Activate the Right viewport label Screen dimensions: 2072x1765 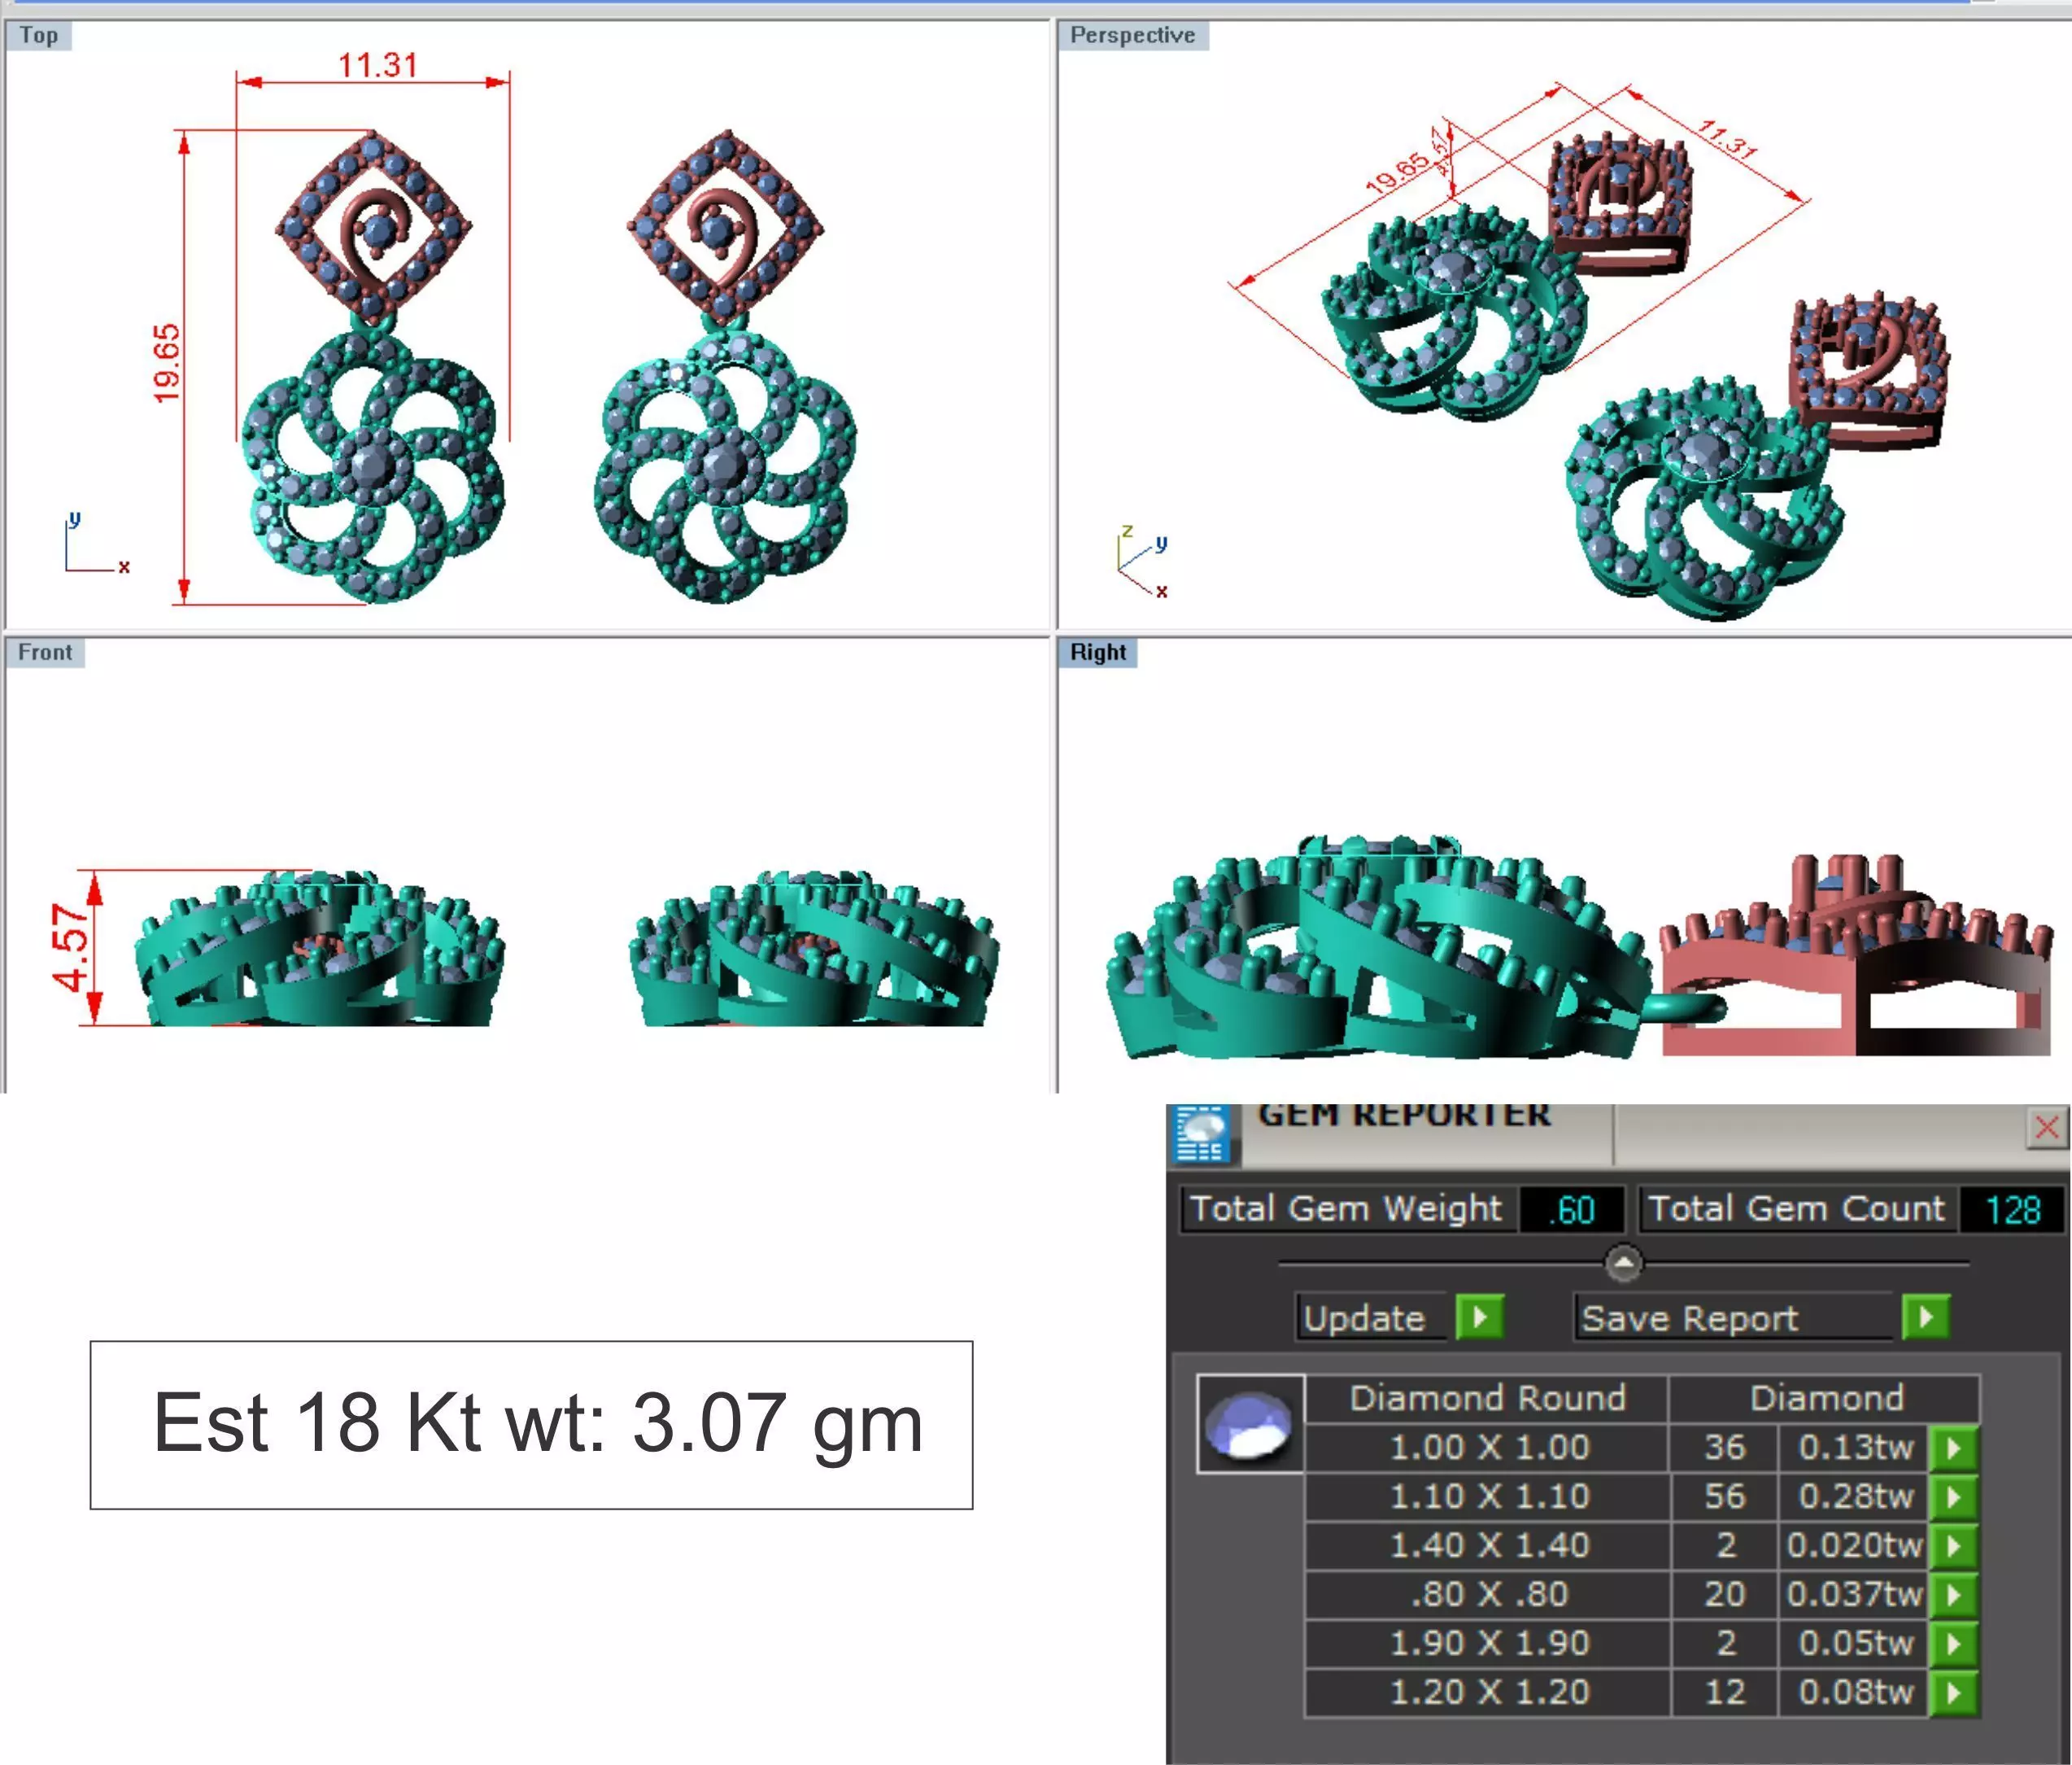1098,653
